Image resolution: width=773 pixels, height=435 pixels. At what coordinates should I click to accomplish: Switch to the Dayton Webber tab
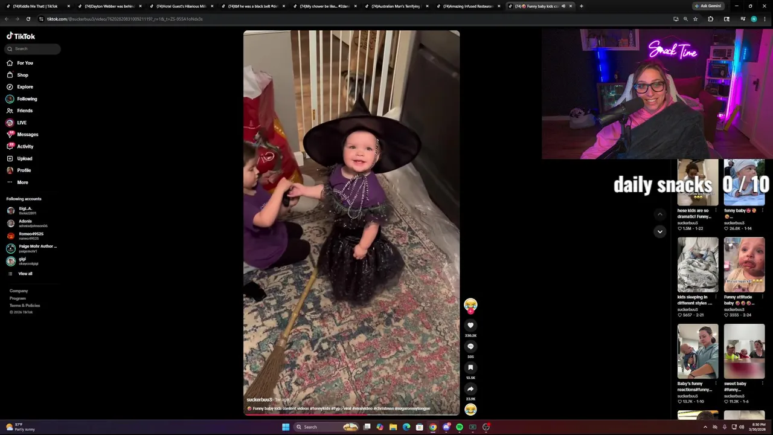[109, 6]
